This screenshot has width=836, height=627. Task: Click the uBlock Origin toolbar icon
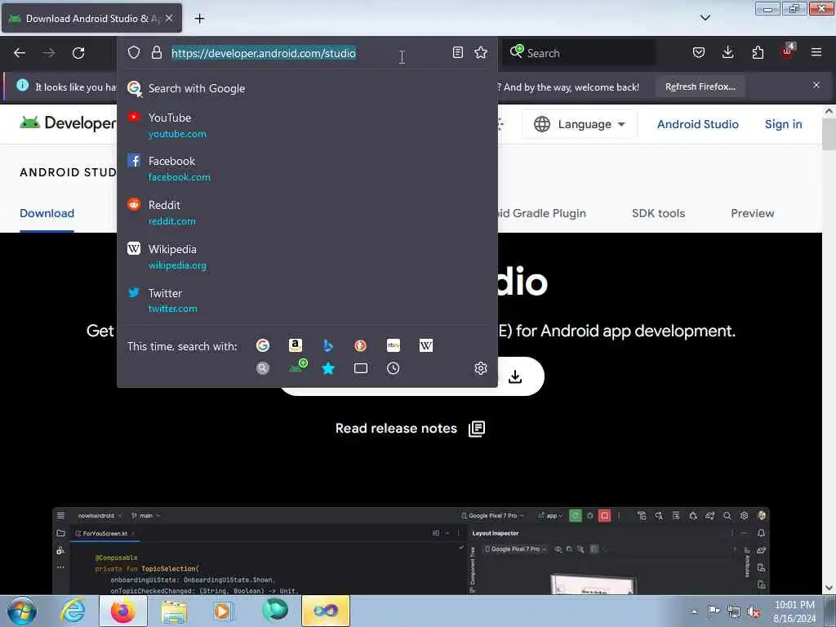tap(788, 51)
